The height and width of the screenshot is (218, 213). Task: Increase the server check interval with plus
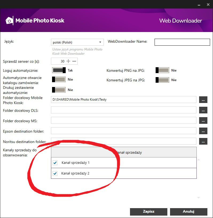pyautogui.click(x=68, y=61)
